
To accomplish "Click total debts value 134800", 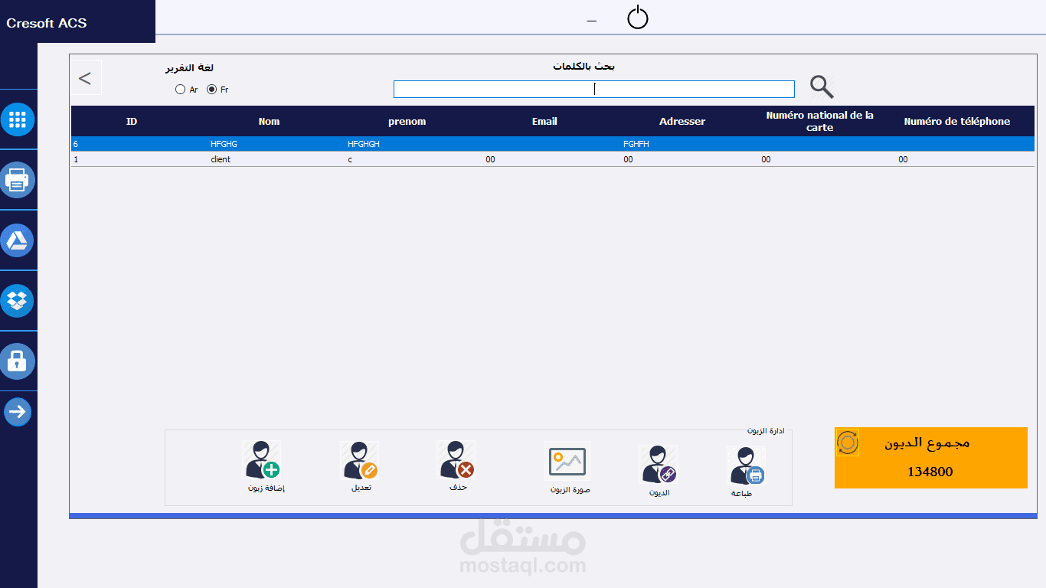I will tap(930, 472).
